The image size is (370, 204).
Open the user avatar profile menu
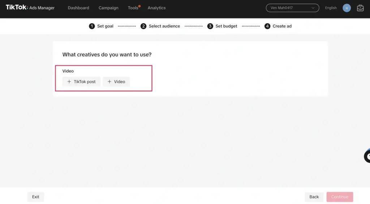tap(347, 8)
